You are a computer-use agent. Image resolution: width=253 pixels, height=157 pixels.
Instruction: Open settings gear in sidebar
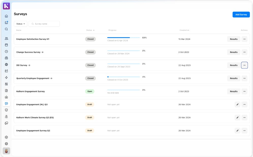(6, 137)
